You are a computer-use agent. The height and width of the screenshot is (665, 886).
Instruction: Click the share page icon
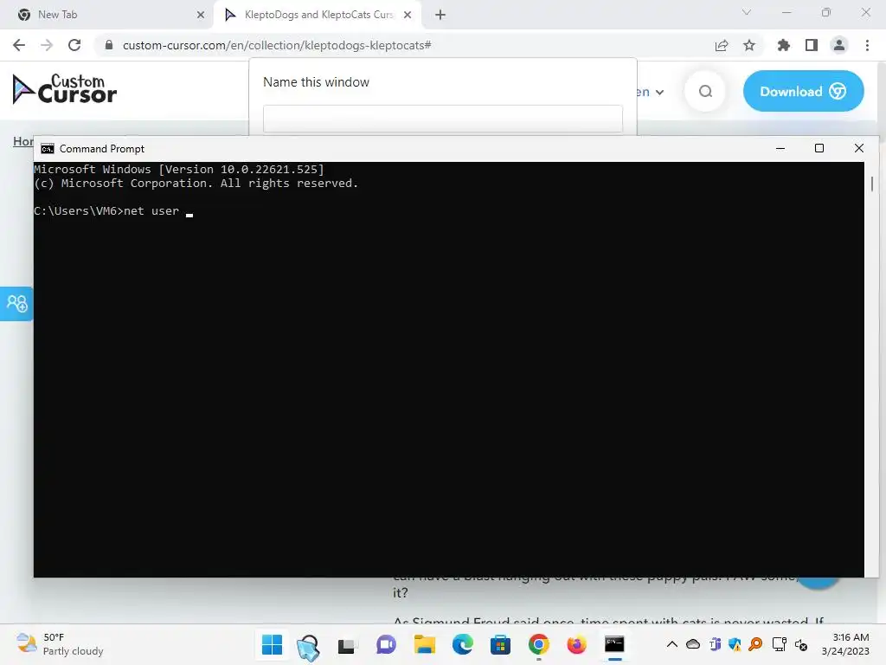pyautogui.click(x=722, y=45)
